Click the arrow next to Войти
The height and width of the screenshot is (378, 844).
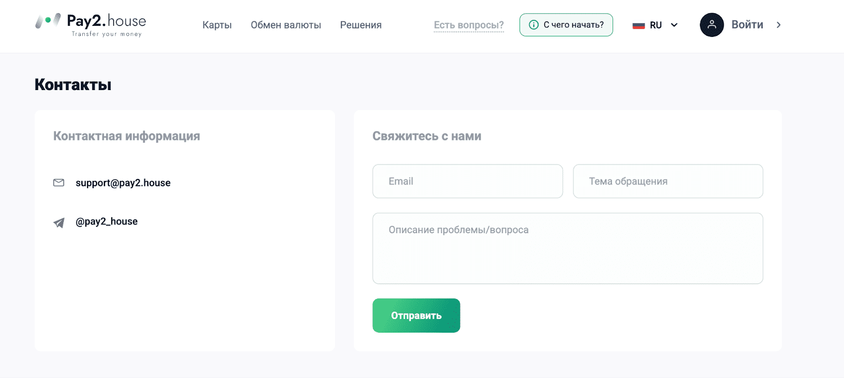tap(779, 25)
